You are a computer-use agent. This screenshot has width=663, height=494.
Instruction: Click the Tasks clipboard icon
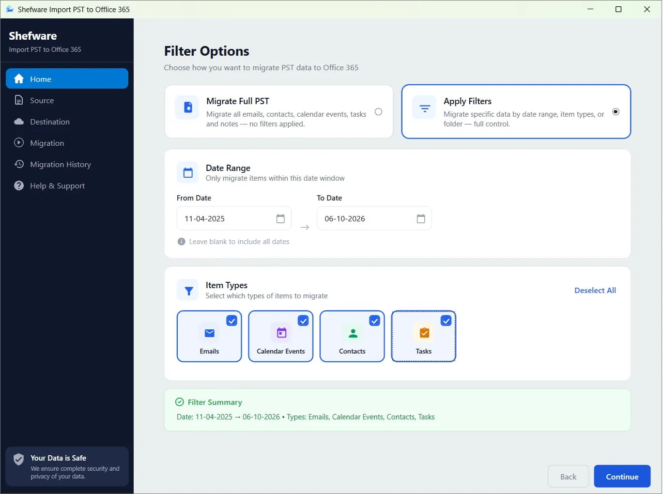tap(424, 333)
